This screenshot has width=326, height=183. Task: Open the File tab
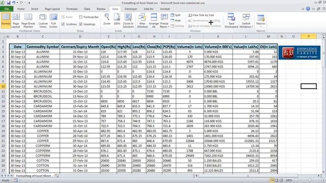point(7,9)
